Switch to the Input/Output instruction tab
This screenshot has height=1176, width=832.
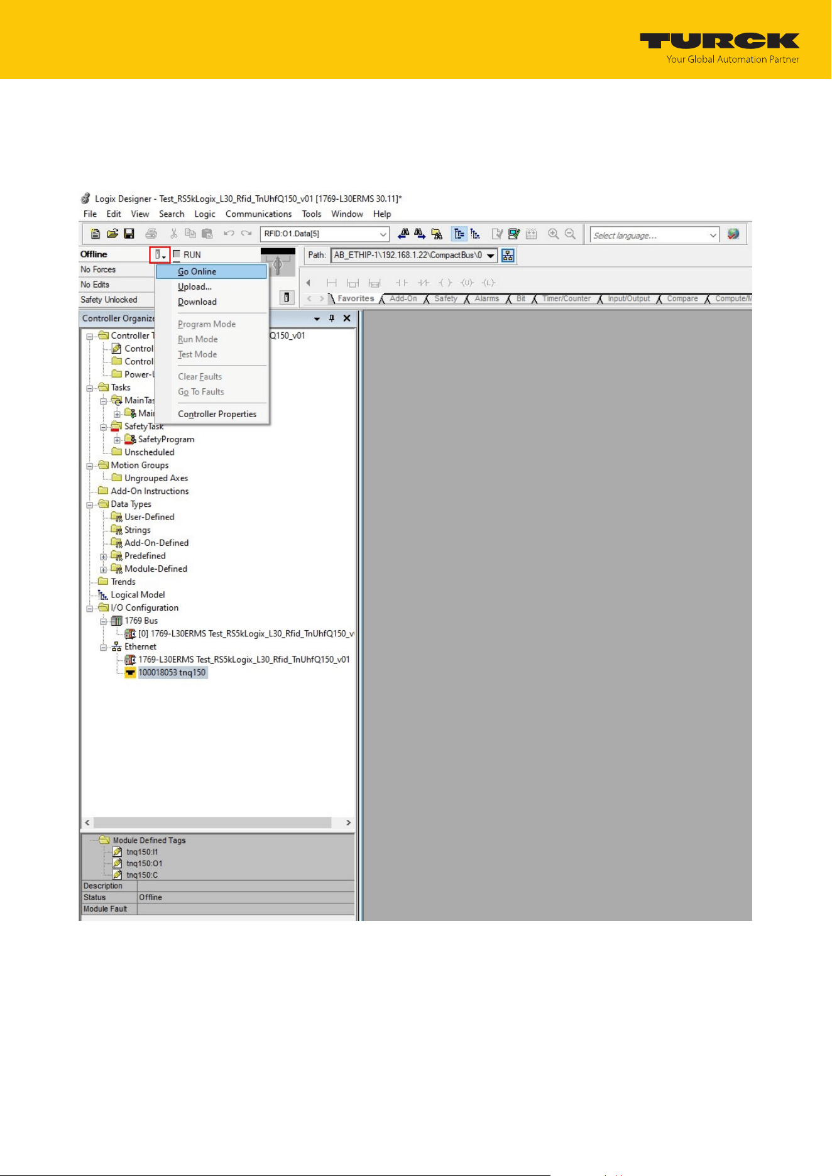click(628, 298)
